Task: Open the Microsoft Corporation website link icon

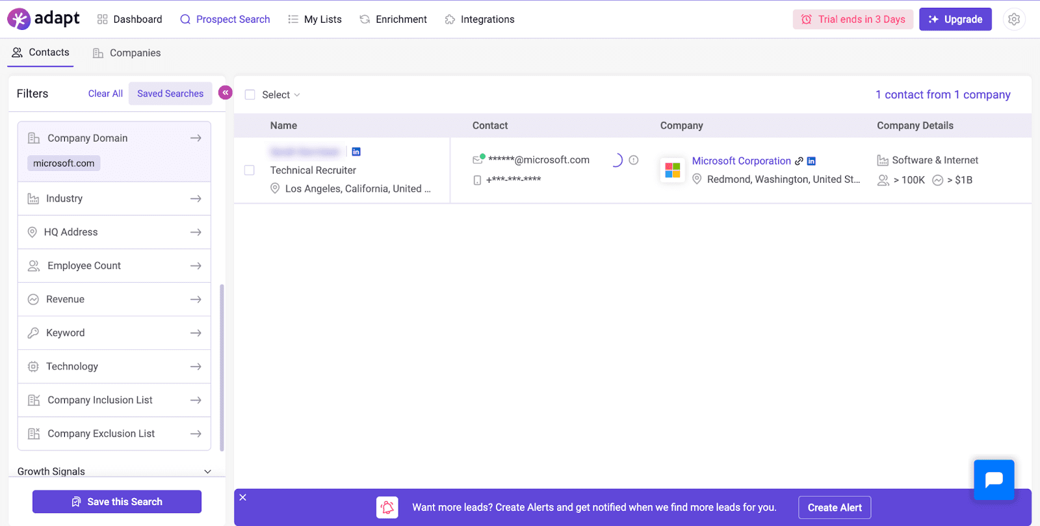Action: [799, 161]
